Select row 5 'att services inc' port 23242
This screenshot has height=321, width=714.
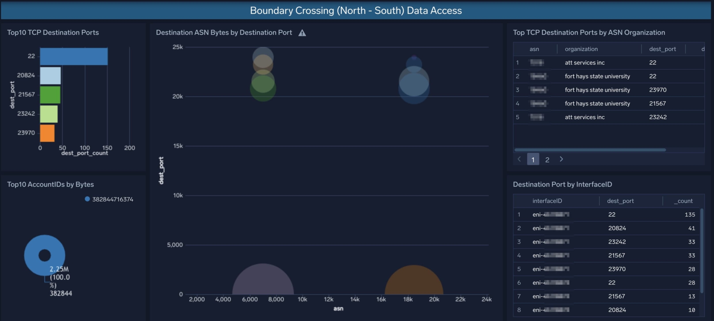[609, 117]
